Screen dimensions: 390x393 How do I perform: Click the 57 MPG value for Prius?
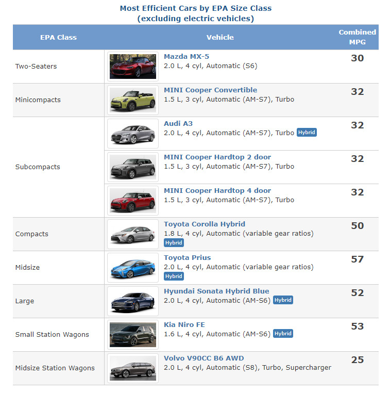357,259
